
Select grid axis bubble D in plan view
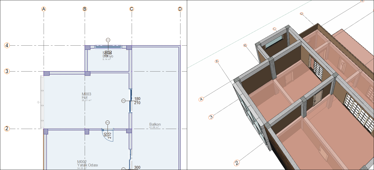[180, 9]
